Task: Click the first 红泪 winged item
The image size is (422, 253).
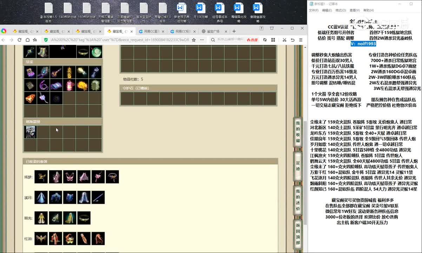Action: pos(41,238)
